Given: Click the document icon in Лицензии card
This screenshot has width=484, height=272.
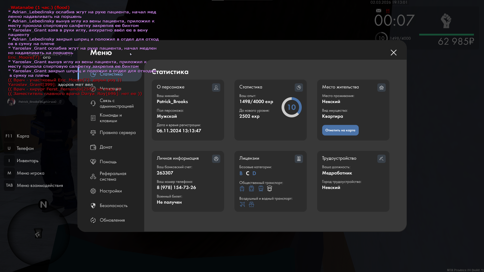Looking at the screenshot, I should pos(299,159).
